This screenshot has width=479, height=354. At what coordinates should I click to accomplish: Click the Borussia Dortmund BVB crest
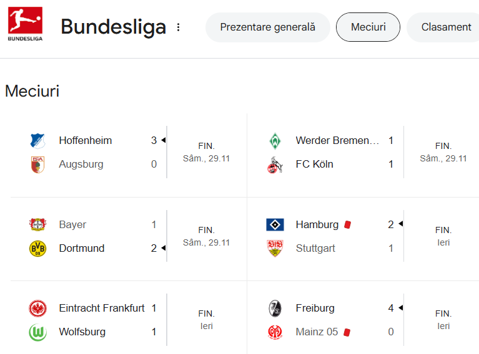pos(37,249)
